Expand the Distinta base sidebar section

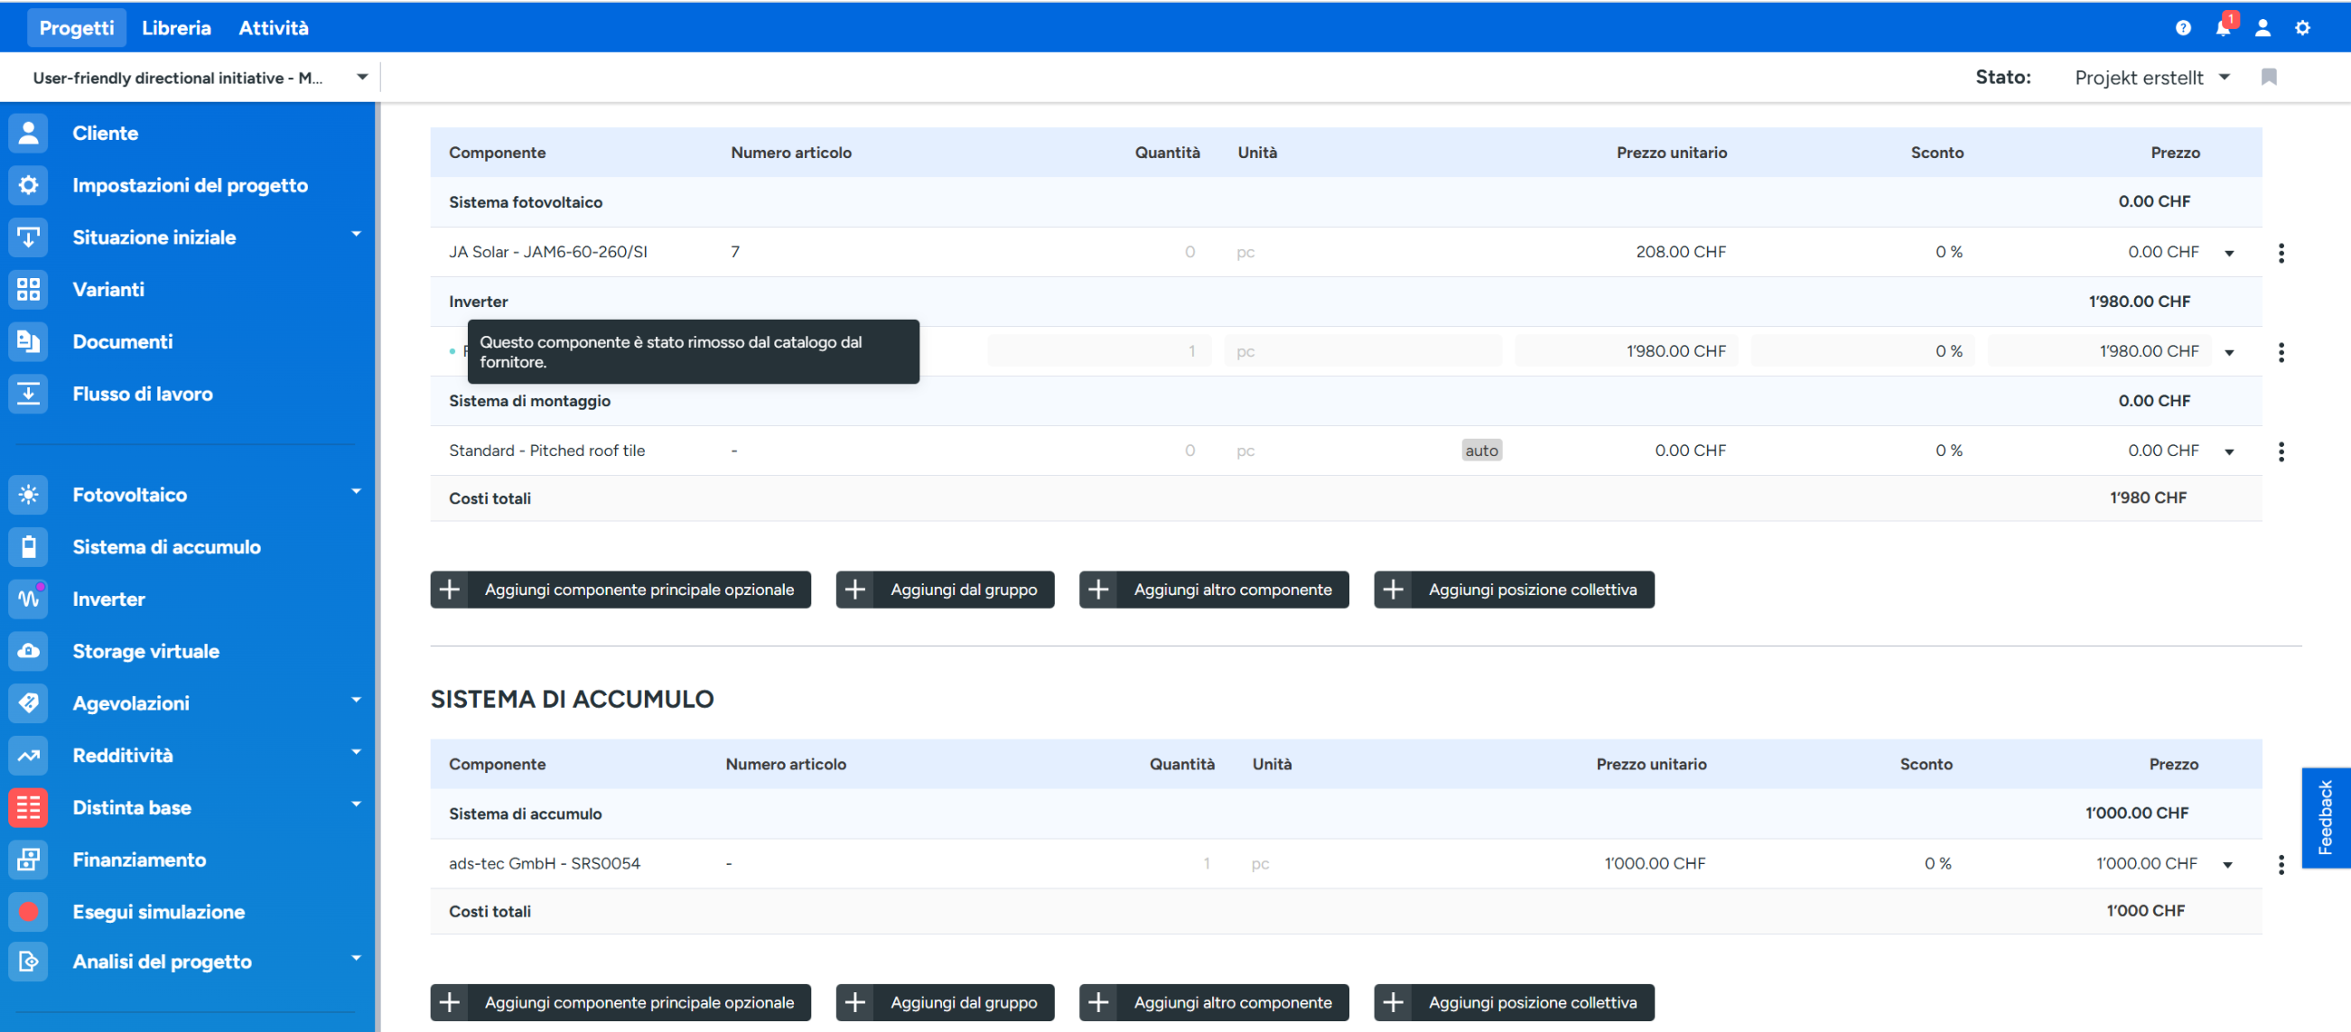click(x=356, y=804)
